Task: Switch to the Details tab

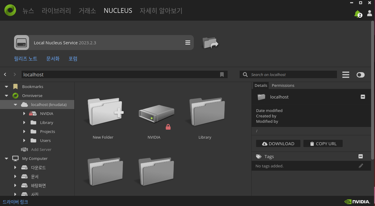Action: pos(261,85)
